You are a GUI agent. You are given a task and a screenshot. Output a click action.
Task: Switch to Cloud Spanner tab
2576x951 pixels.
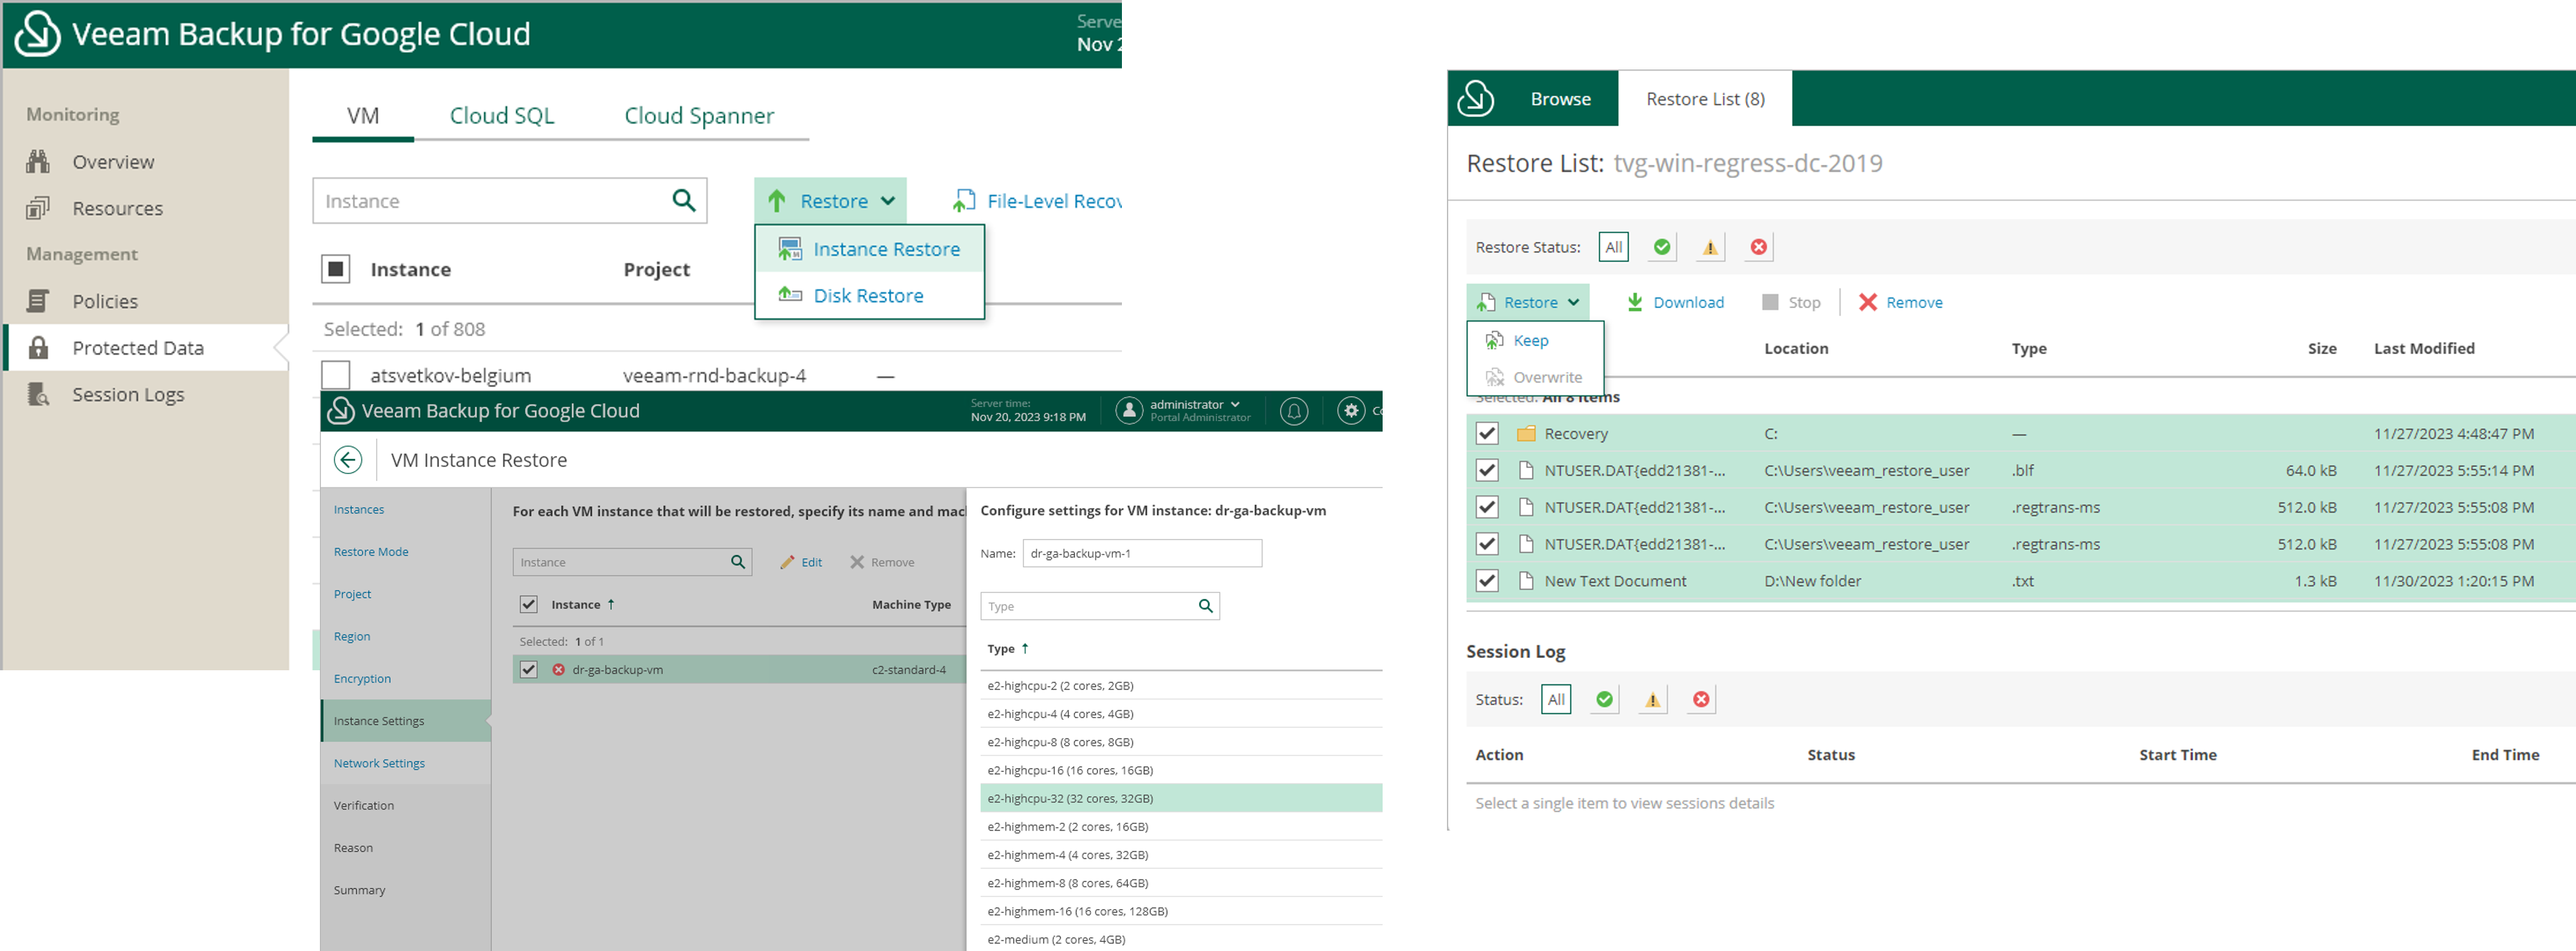699,116
